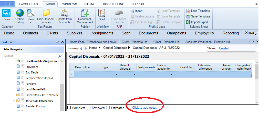Image resolution: width=259 pixels, height=113 pixels.
Task: Click Delete all tags option
Action: pos(142,22)
